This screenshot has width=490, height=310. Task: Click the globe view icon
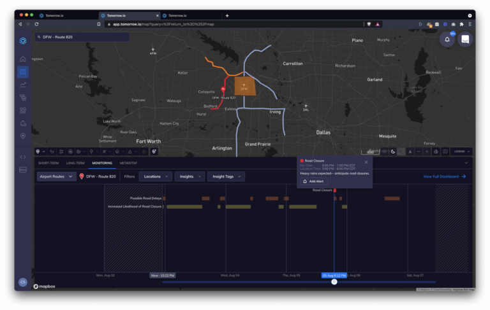pos(436,151)
